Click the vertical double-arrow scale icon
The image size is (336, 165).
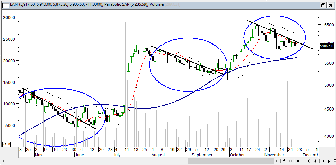[x=298, y=161]
